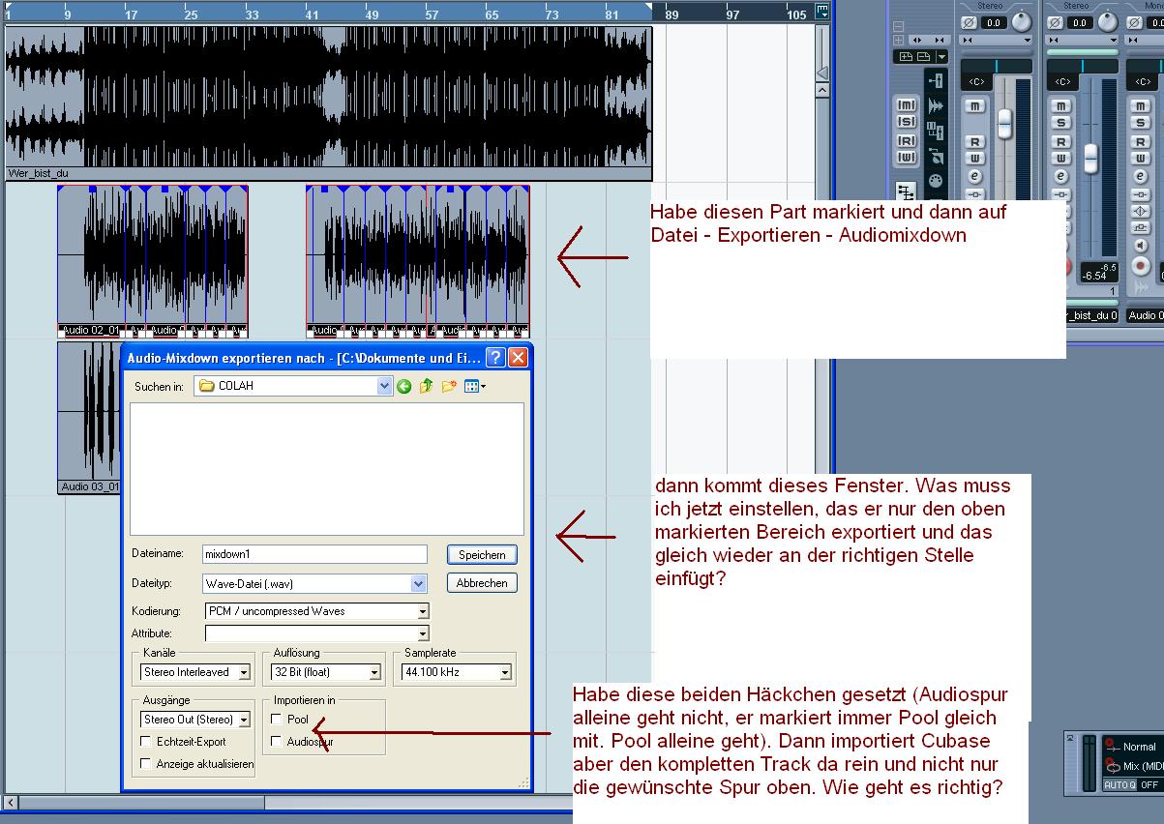Go up one folder level
Viewport: 1164px width, 824px height.
point(426,387)
